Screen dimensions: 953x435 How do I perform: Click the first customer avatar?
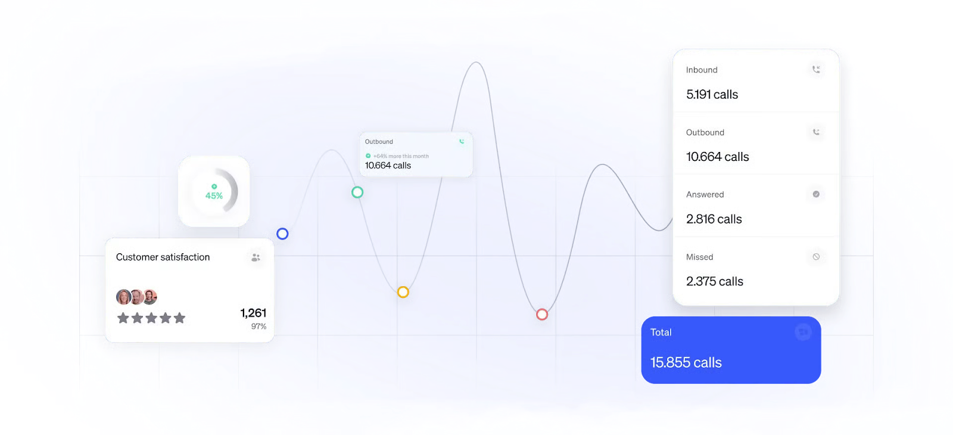pyautogui.click(x=123, y=297)
